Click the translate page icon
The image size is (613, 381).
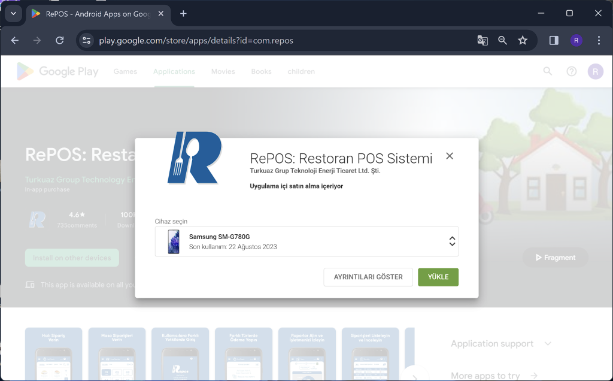[482, 40]
